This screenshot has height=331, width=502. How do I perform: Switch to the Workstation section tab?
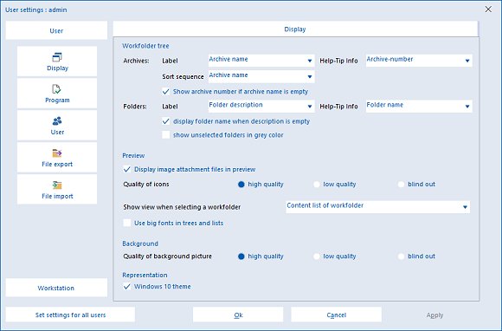[56, 288]
